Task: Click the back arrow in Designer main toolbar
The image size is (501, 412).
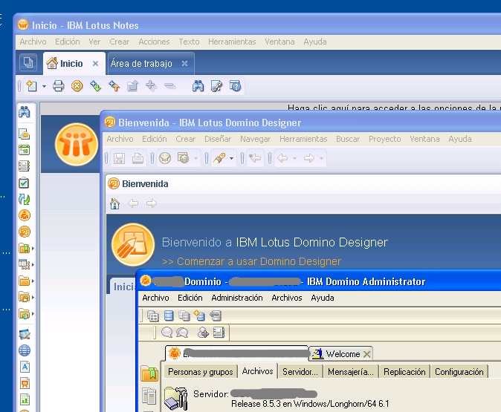Action: click(x=282, y=158)
